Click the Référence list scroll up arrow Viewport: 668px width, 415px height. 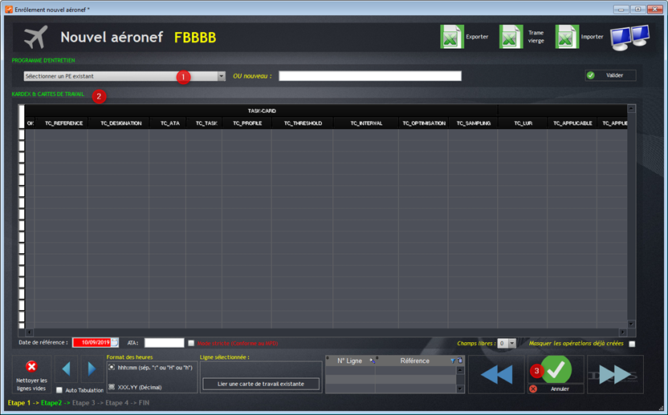pyautogui.click(x=460, y=370)
